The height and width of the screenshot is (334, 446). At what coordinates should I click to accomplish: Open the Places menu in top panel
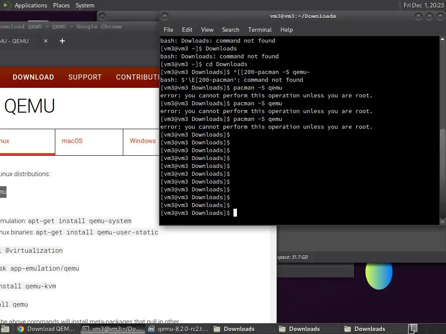(61, 5)
